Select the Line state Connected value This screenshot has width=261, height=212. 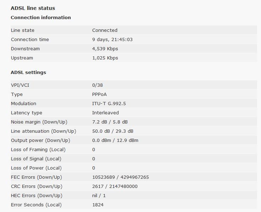105,30
